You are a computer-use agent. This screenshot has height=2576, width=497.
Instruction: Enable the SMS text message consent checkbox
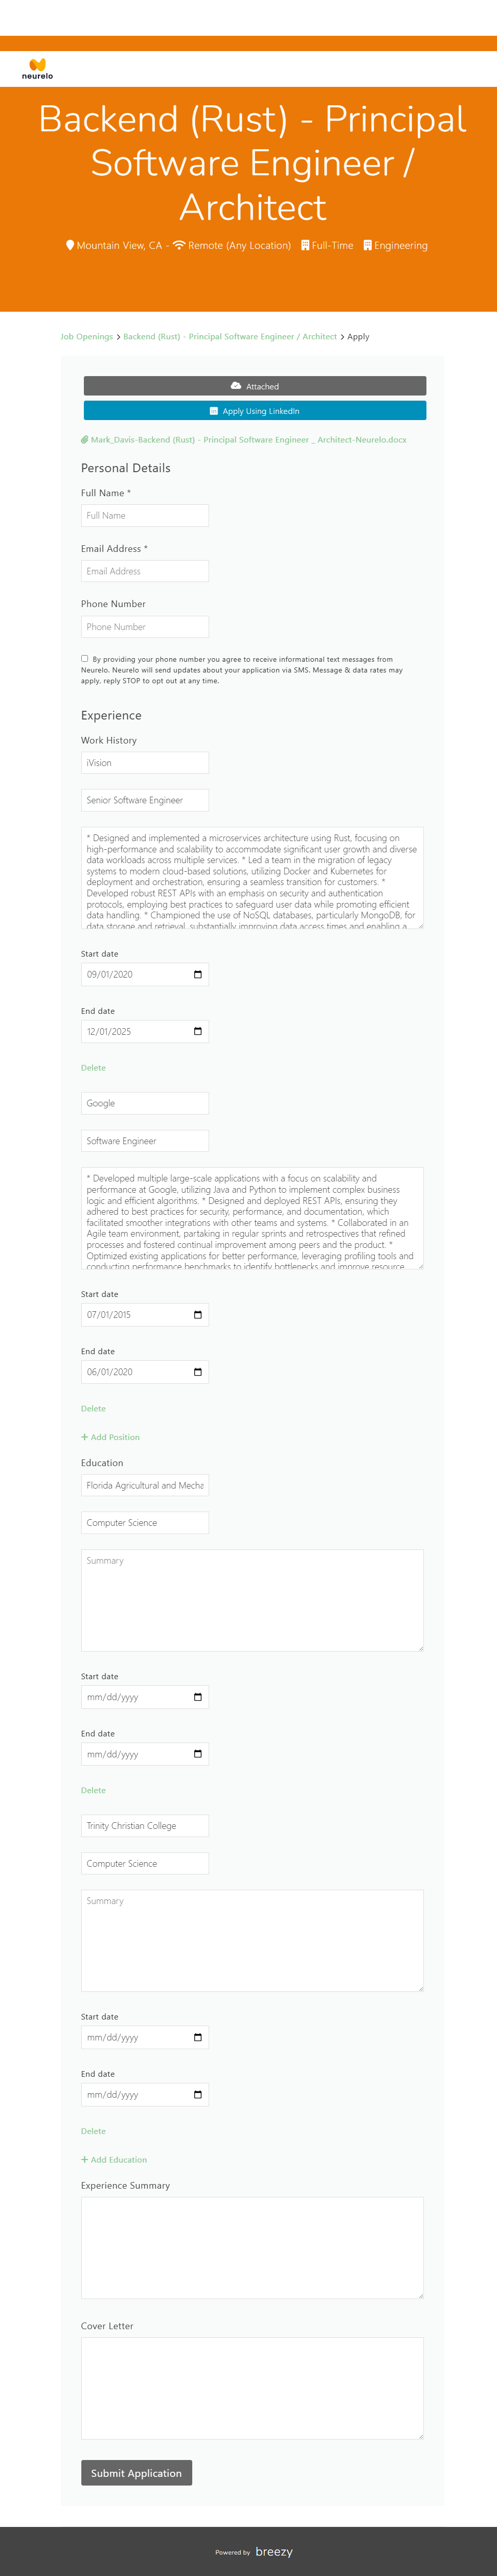(x=85, y=659)
